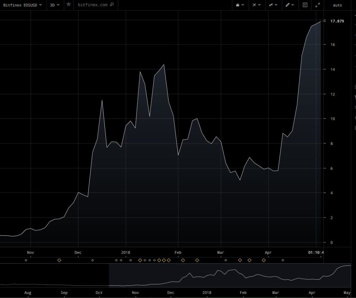Open the chart style dropdown
Viewport: 356px width, 298px height.
pos(240,5)
